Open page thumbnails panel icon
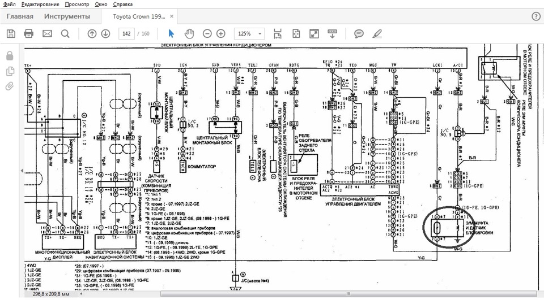 [x=10, y=71]
